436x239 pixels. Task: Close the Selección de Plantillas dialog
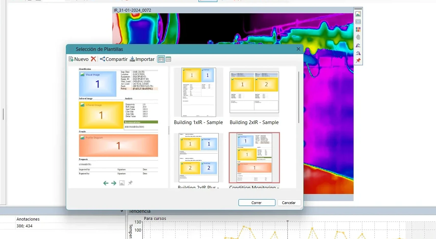point(298,49)
